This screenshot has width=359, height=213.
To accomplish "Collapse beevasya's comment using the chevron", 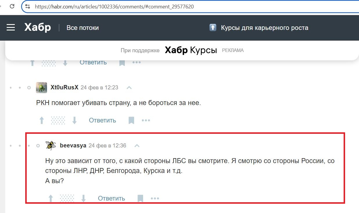I will coord(137,145).
